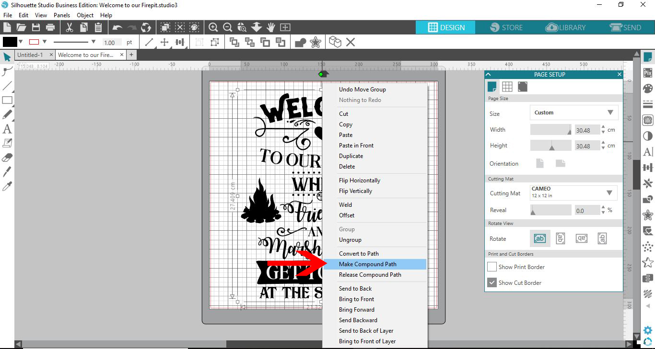Screen dimensions: 655x349
Task: Select the Text tool in the left toolbar
Action: pos(7,129)
